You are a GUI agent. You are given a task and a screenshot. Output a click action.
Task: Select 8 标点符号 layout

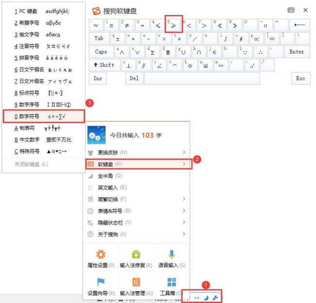(44, 93)
